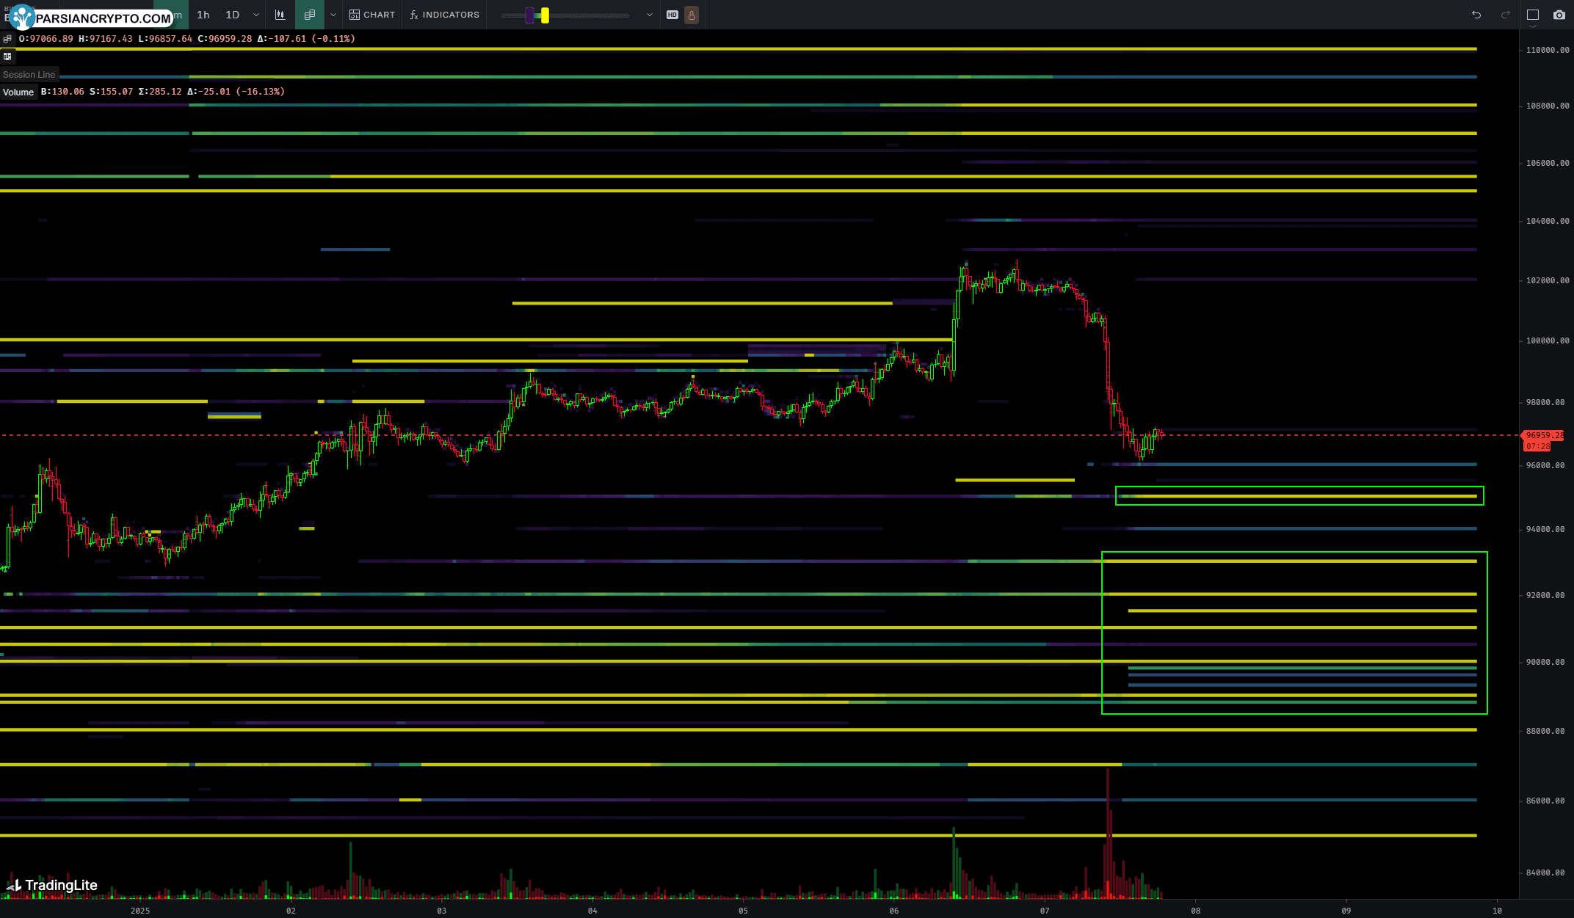Click the 102000.00 price axis label

point(1548,280)
